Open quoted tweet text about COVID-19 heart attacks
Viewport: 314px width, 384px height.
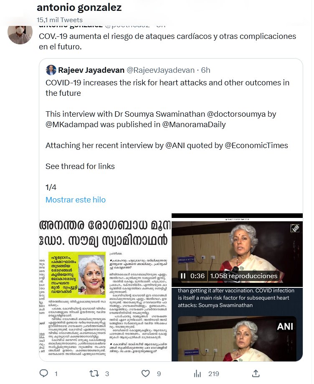pyautogui.click(x=167, y=88)
